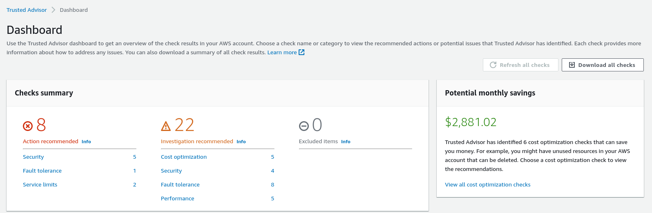Click the Download all checks button

pyautogui.click(x=603, y=65)
